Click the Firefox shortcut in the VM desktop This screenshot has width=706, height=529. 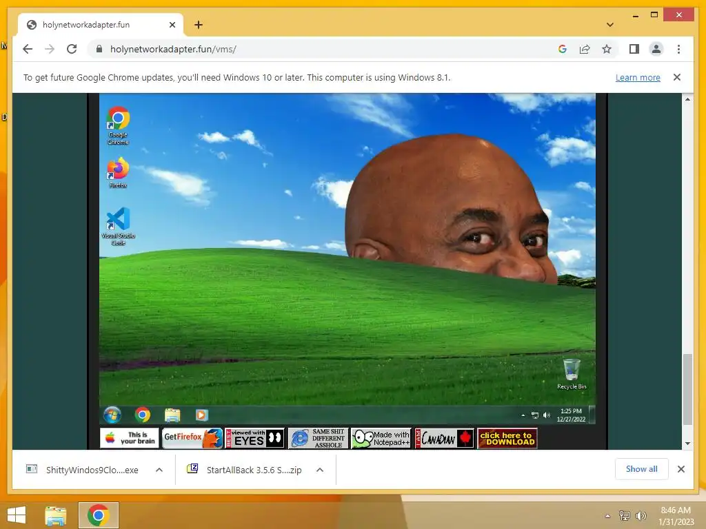pyautogui.click(x=118, y=172)
